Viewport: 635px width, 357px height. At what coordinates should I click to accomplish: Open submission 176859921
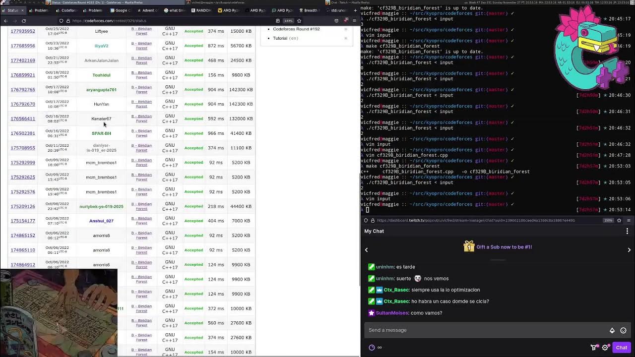pos(23,75)
